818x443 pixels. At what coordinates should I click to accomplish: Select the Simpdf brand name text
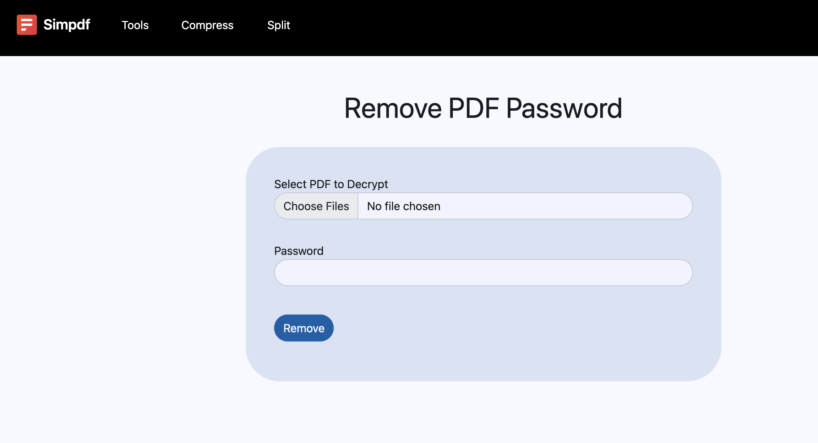click(x=66, y=25)
